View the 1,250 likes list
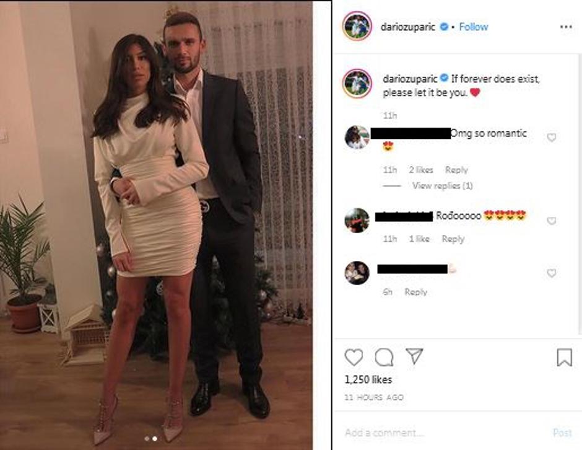Image resolution: width=582 pixels, height=450 pixels. point(368,379)
